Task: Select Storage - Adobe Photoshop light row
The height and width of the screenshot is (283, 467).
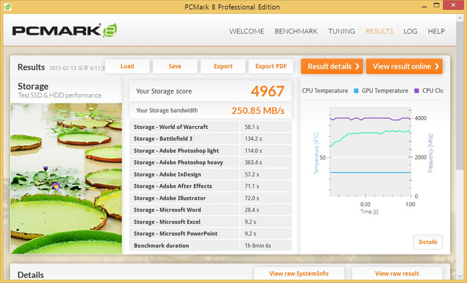Action: coord(211,151)
